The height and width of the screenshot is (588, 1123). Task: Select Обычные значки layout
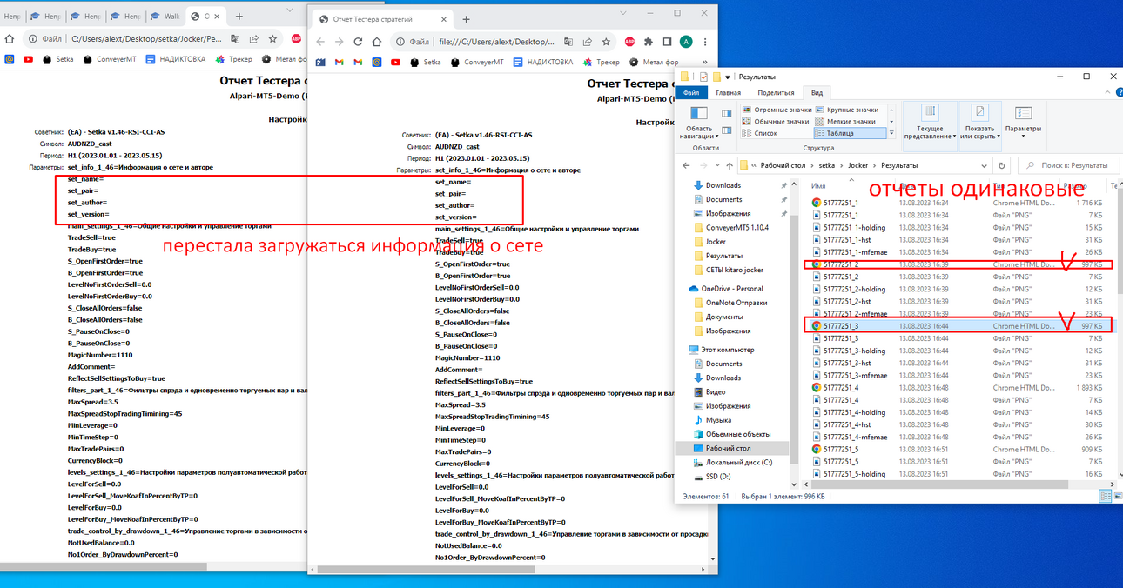pyautogui.click(x=776, y=122)
